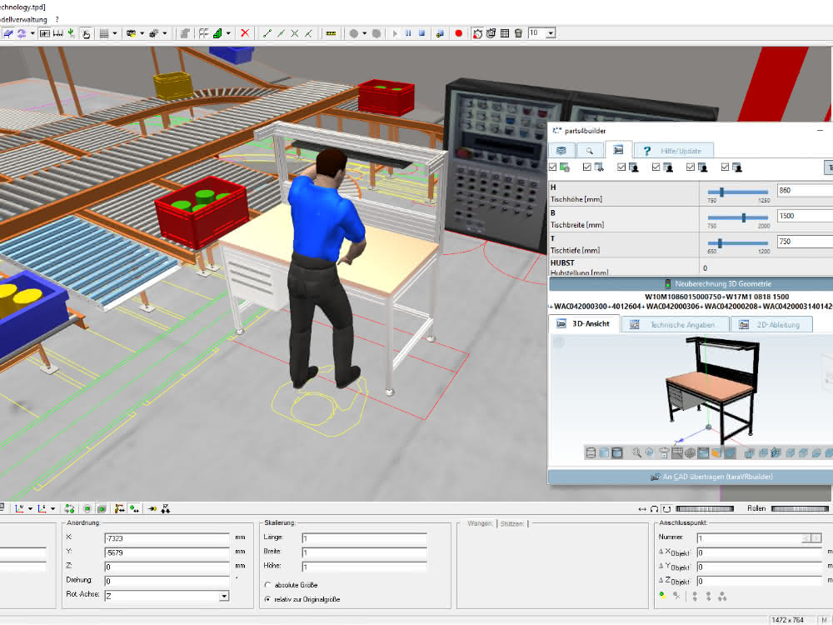Click the zoom magnifier icon in the 3D preview toolbar
833x625 pixels.
pyautogui.click(x=636, y=452)
